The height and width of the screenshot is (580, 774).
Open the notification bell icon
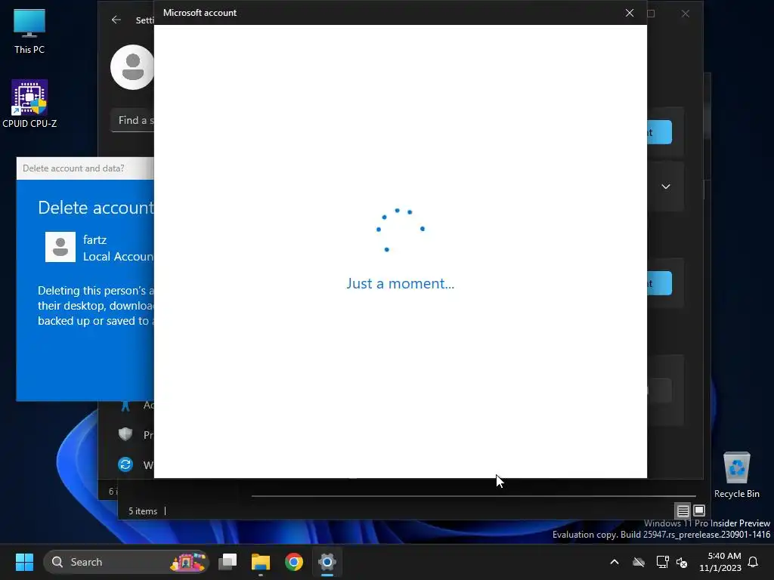pos(754,562)
